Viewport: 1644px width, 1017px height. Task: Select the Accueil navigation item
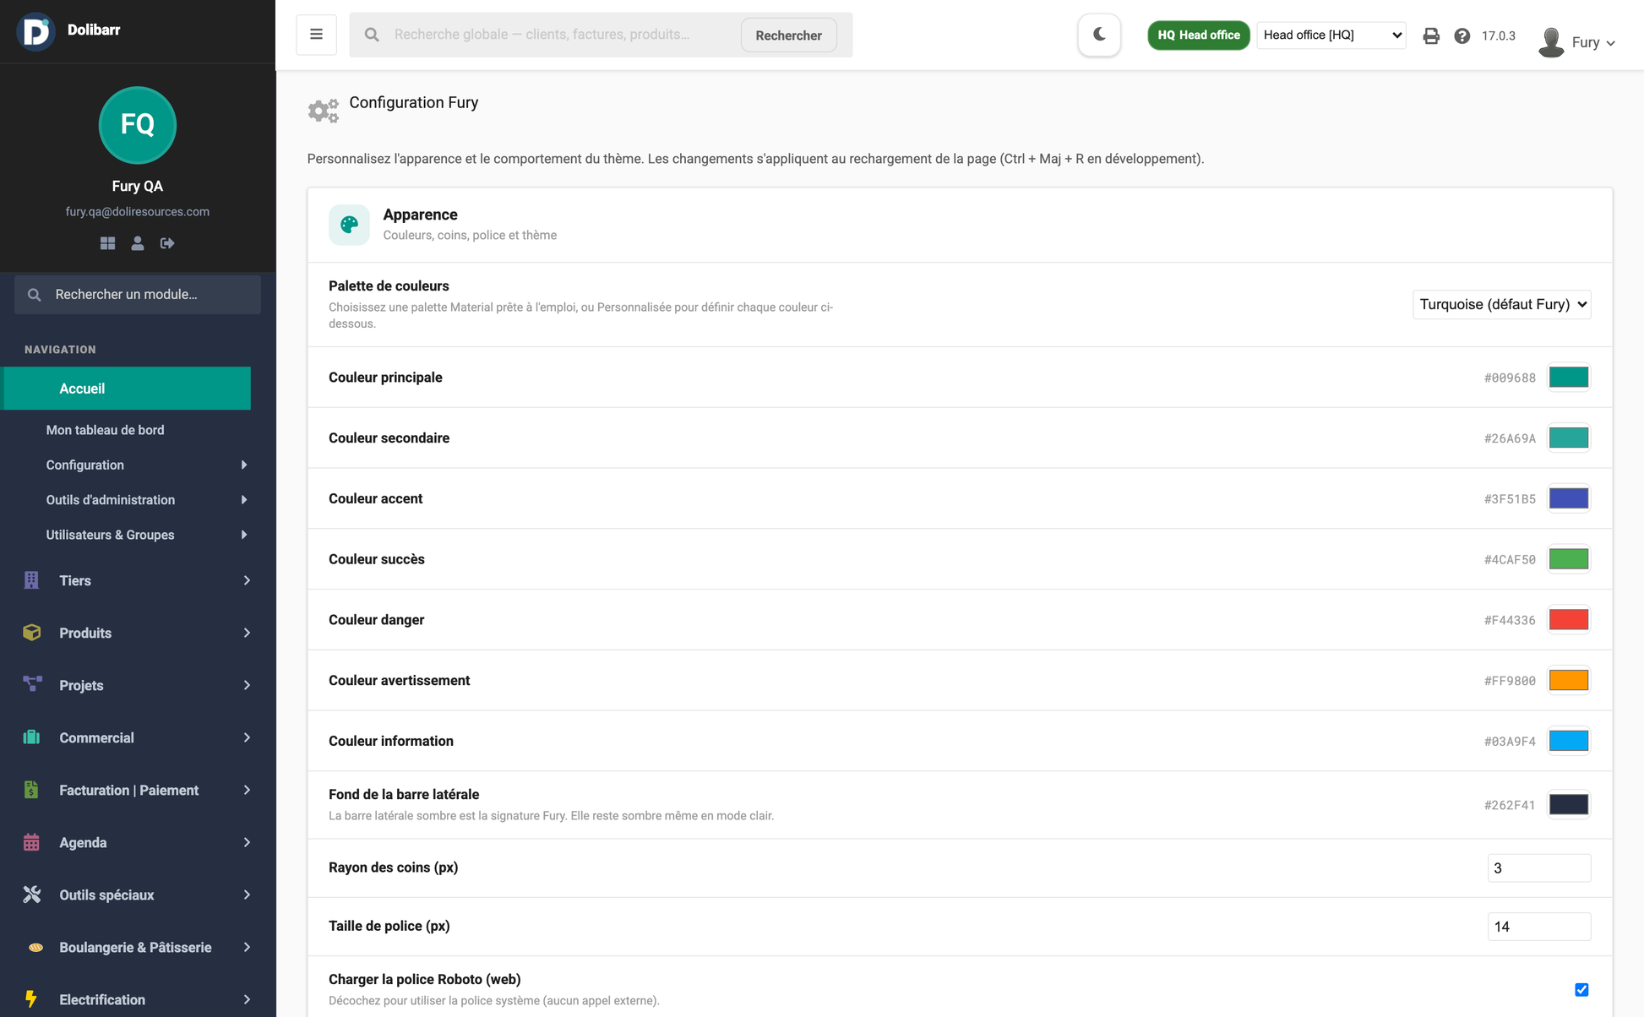tap(128, 389)
